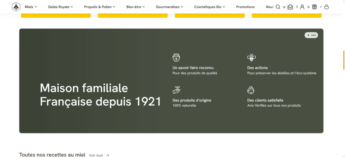
Task: Open the shopping bag cart icon
Action: pyautogui.click(x=326, y=7)
